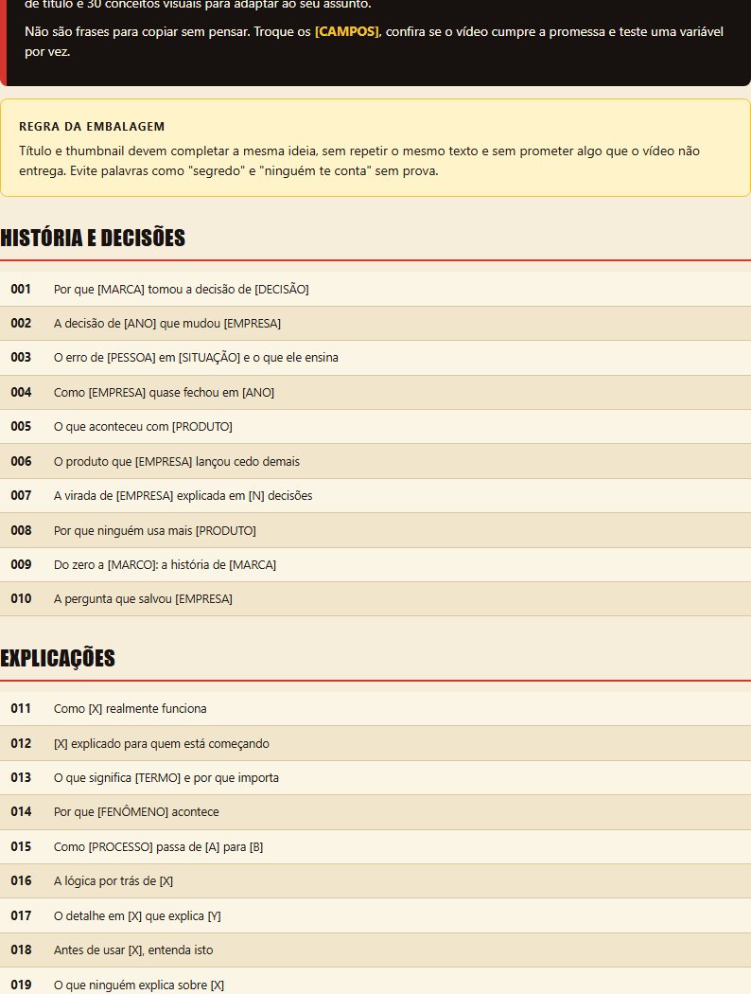Select row 'Como [EMPRESA] quase fechou em [ANO]'
The height and width of the screenshot is (994, 751).
coord(375,393)
